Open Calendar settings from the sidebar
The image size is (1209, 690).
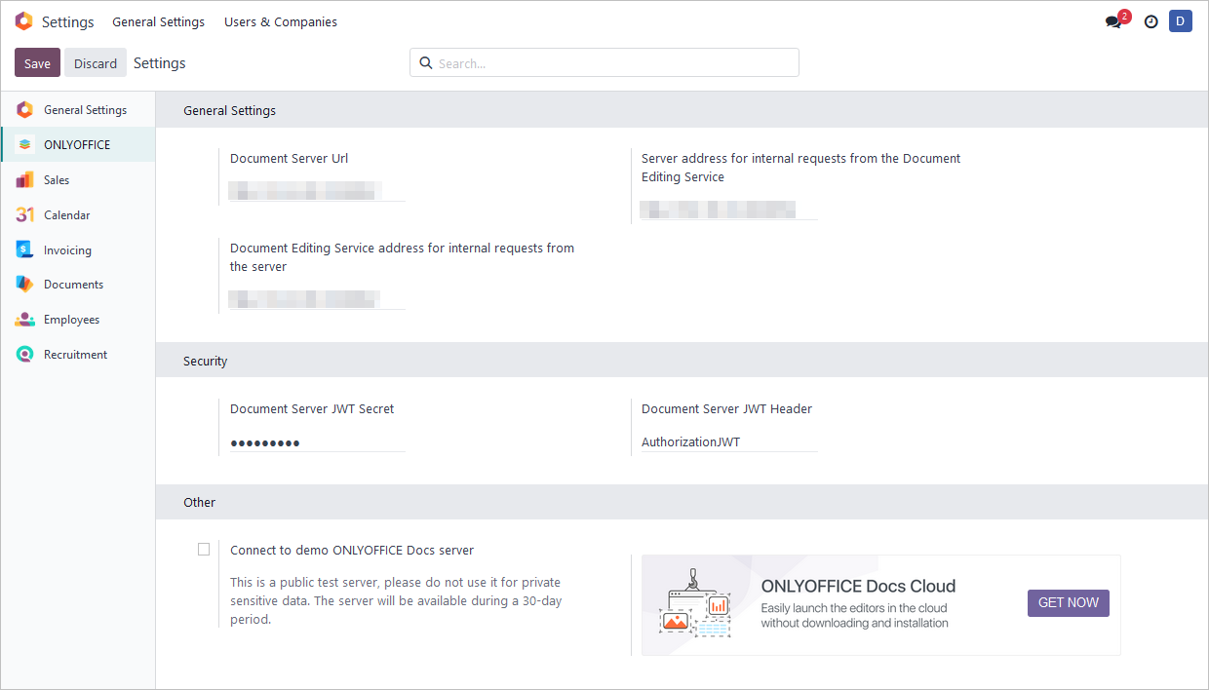click(24, 214)
